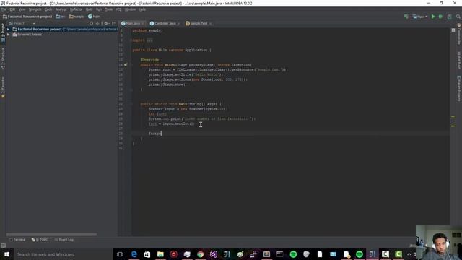The width and height of the screenshot is (462, 260).
Task: Fold the main method in gutter
Action: (x=131, y=104)
